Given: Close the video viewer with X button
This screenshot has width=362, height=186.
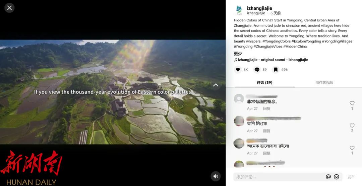Looking at the screenshot, I should 9,8.
